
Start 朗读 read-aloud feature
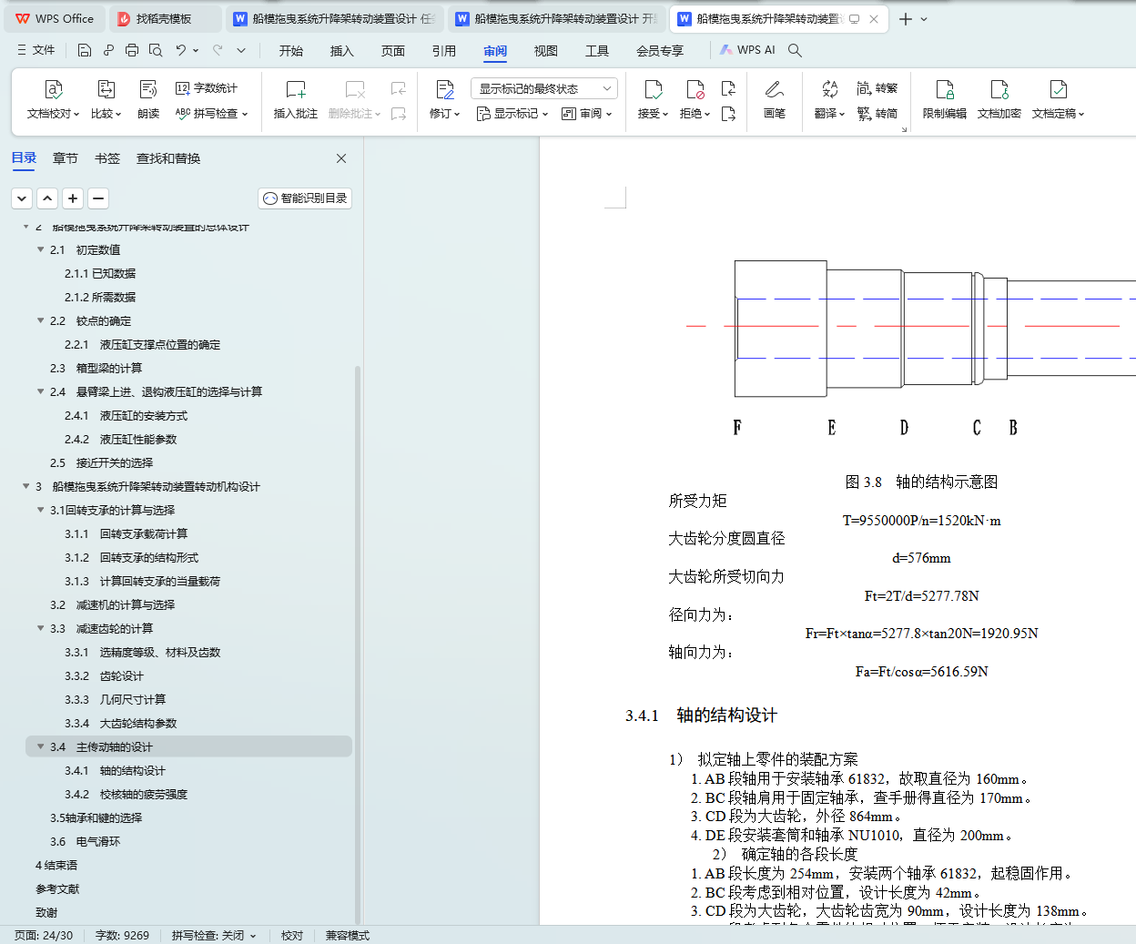pos(148,100)
